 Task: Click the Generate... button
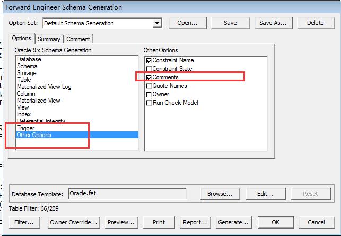click(233, 222)
